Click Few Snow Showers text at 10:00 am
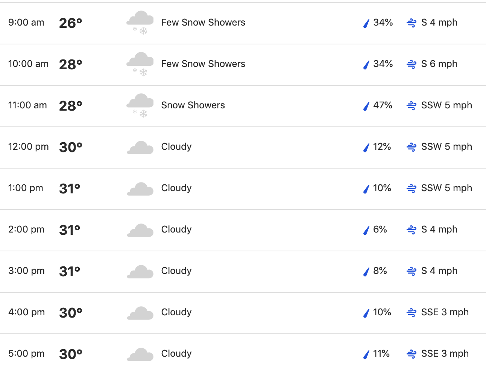Image resolution: width=486 pixels, height=374 pixels. click(203, 64)
